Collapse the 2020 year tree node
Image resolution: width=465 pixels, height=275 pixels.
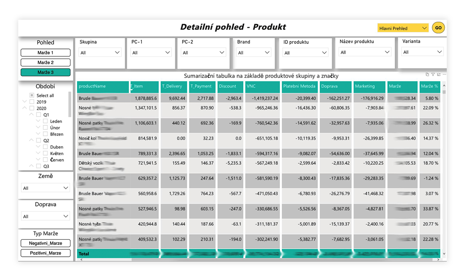coord(25,108)
